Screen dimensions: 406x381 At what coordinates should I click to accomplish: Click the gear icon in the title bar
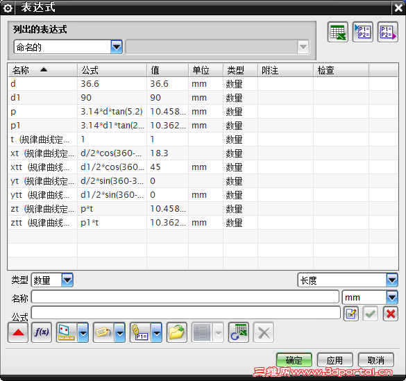tap(8, 8)
